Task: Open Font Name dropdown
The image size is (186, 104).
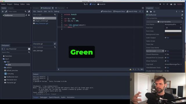Action: pos(173,24)
